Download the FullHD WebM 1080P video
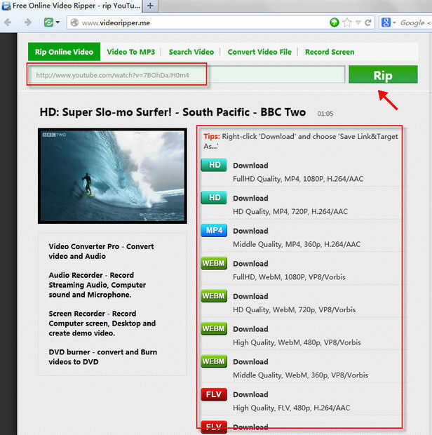Viewport: 432px width, 435px height. (250, 264)
